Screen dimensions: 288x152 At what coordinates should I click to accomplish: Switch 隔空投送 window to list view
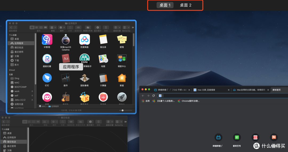[x=29, y=122]
